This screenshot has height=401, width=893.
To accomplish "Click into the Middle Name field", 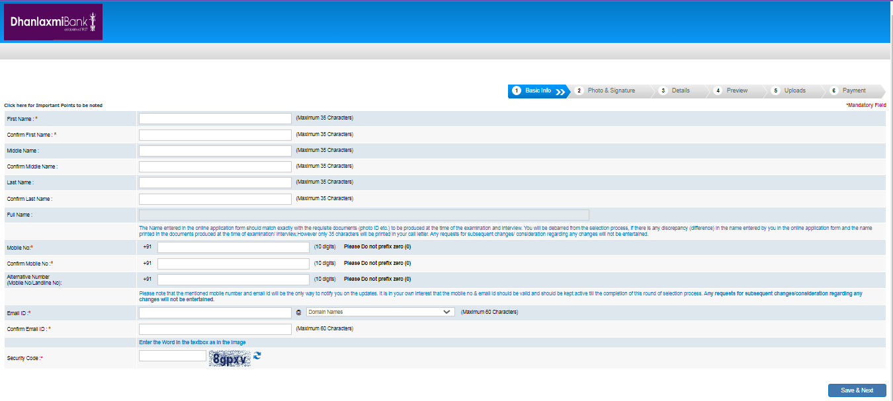I will 215,151.
